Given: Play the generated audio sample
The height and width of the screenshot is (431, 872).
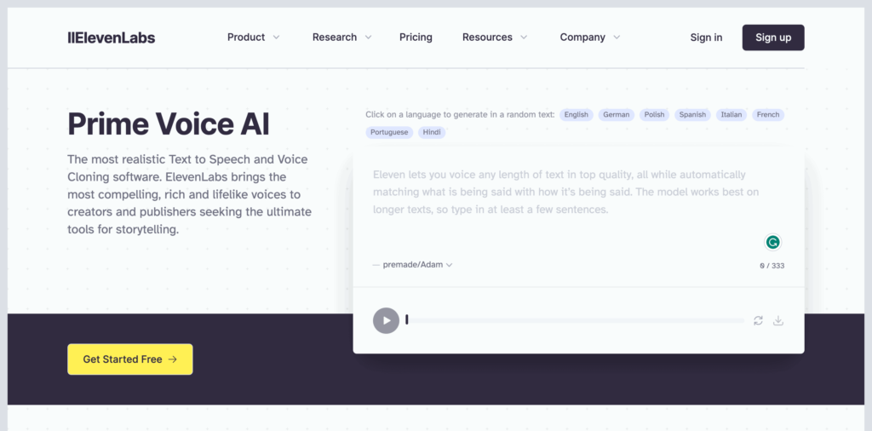Looking at the screenshot, I should tap(386, 320).
